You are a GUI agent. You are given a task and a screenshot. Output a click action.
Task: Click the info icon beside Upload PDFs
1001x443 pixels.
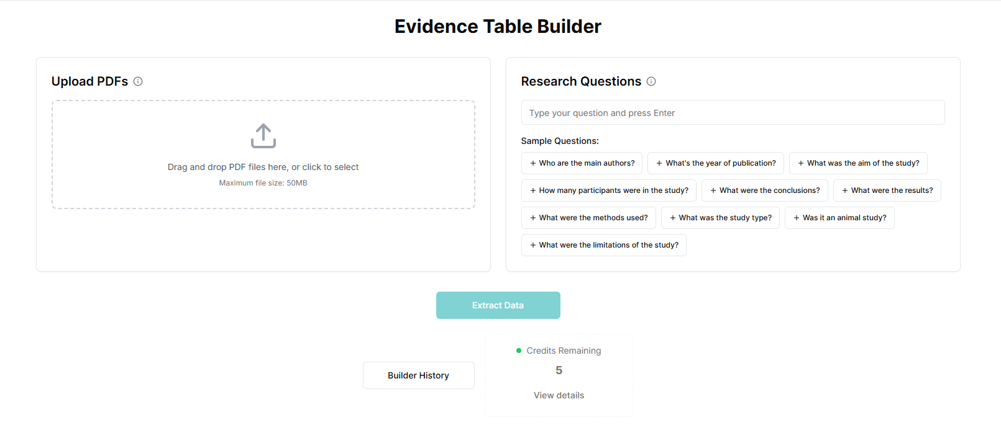[x=138, y=81]
